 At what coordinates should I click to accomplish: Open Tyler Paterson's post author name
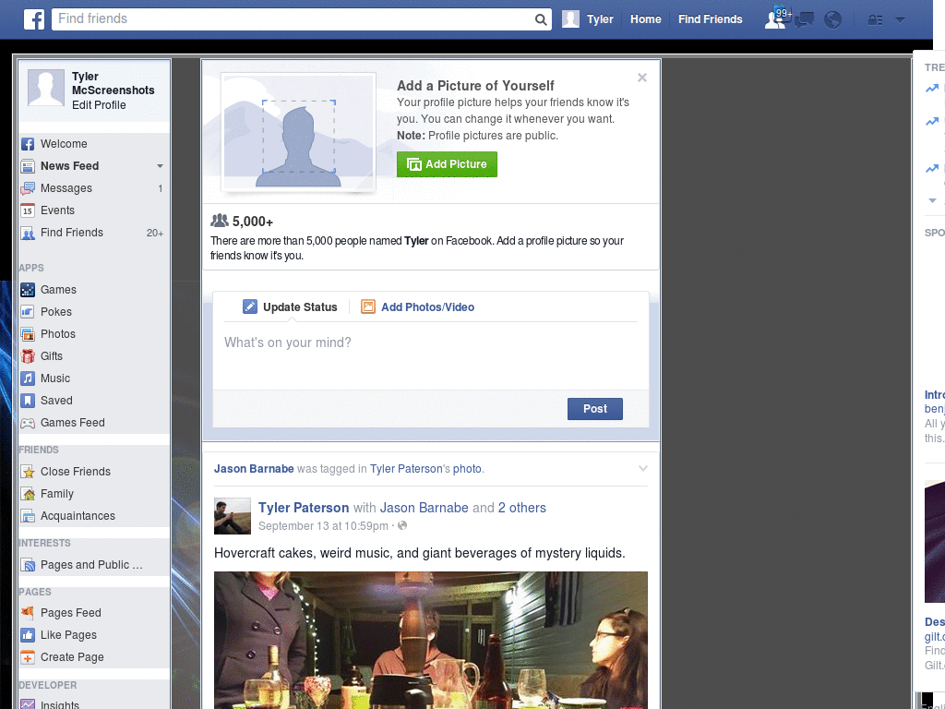click(303, 508)
